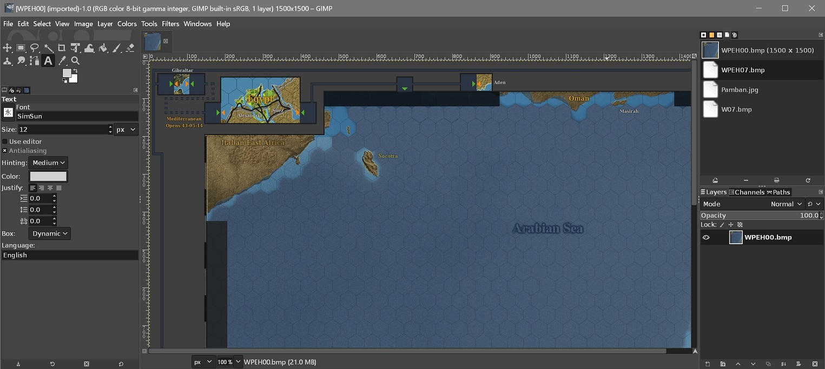This screenshot has height=369, width=825.
Task: Open the Hinting dropdown set to Medium
Action: pyautogui.click(x=48, y=163)
